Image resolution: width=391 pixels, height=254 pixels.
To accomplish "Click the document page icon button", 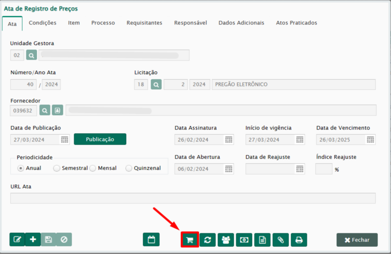I will pyautogui.click(x=262, y=240).
